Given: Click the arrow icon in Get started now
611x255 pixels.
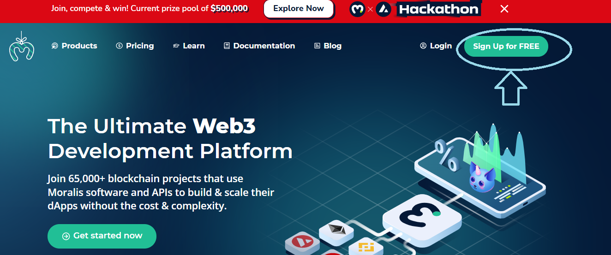Looking at the screenshot, I should pos(66,236).
